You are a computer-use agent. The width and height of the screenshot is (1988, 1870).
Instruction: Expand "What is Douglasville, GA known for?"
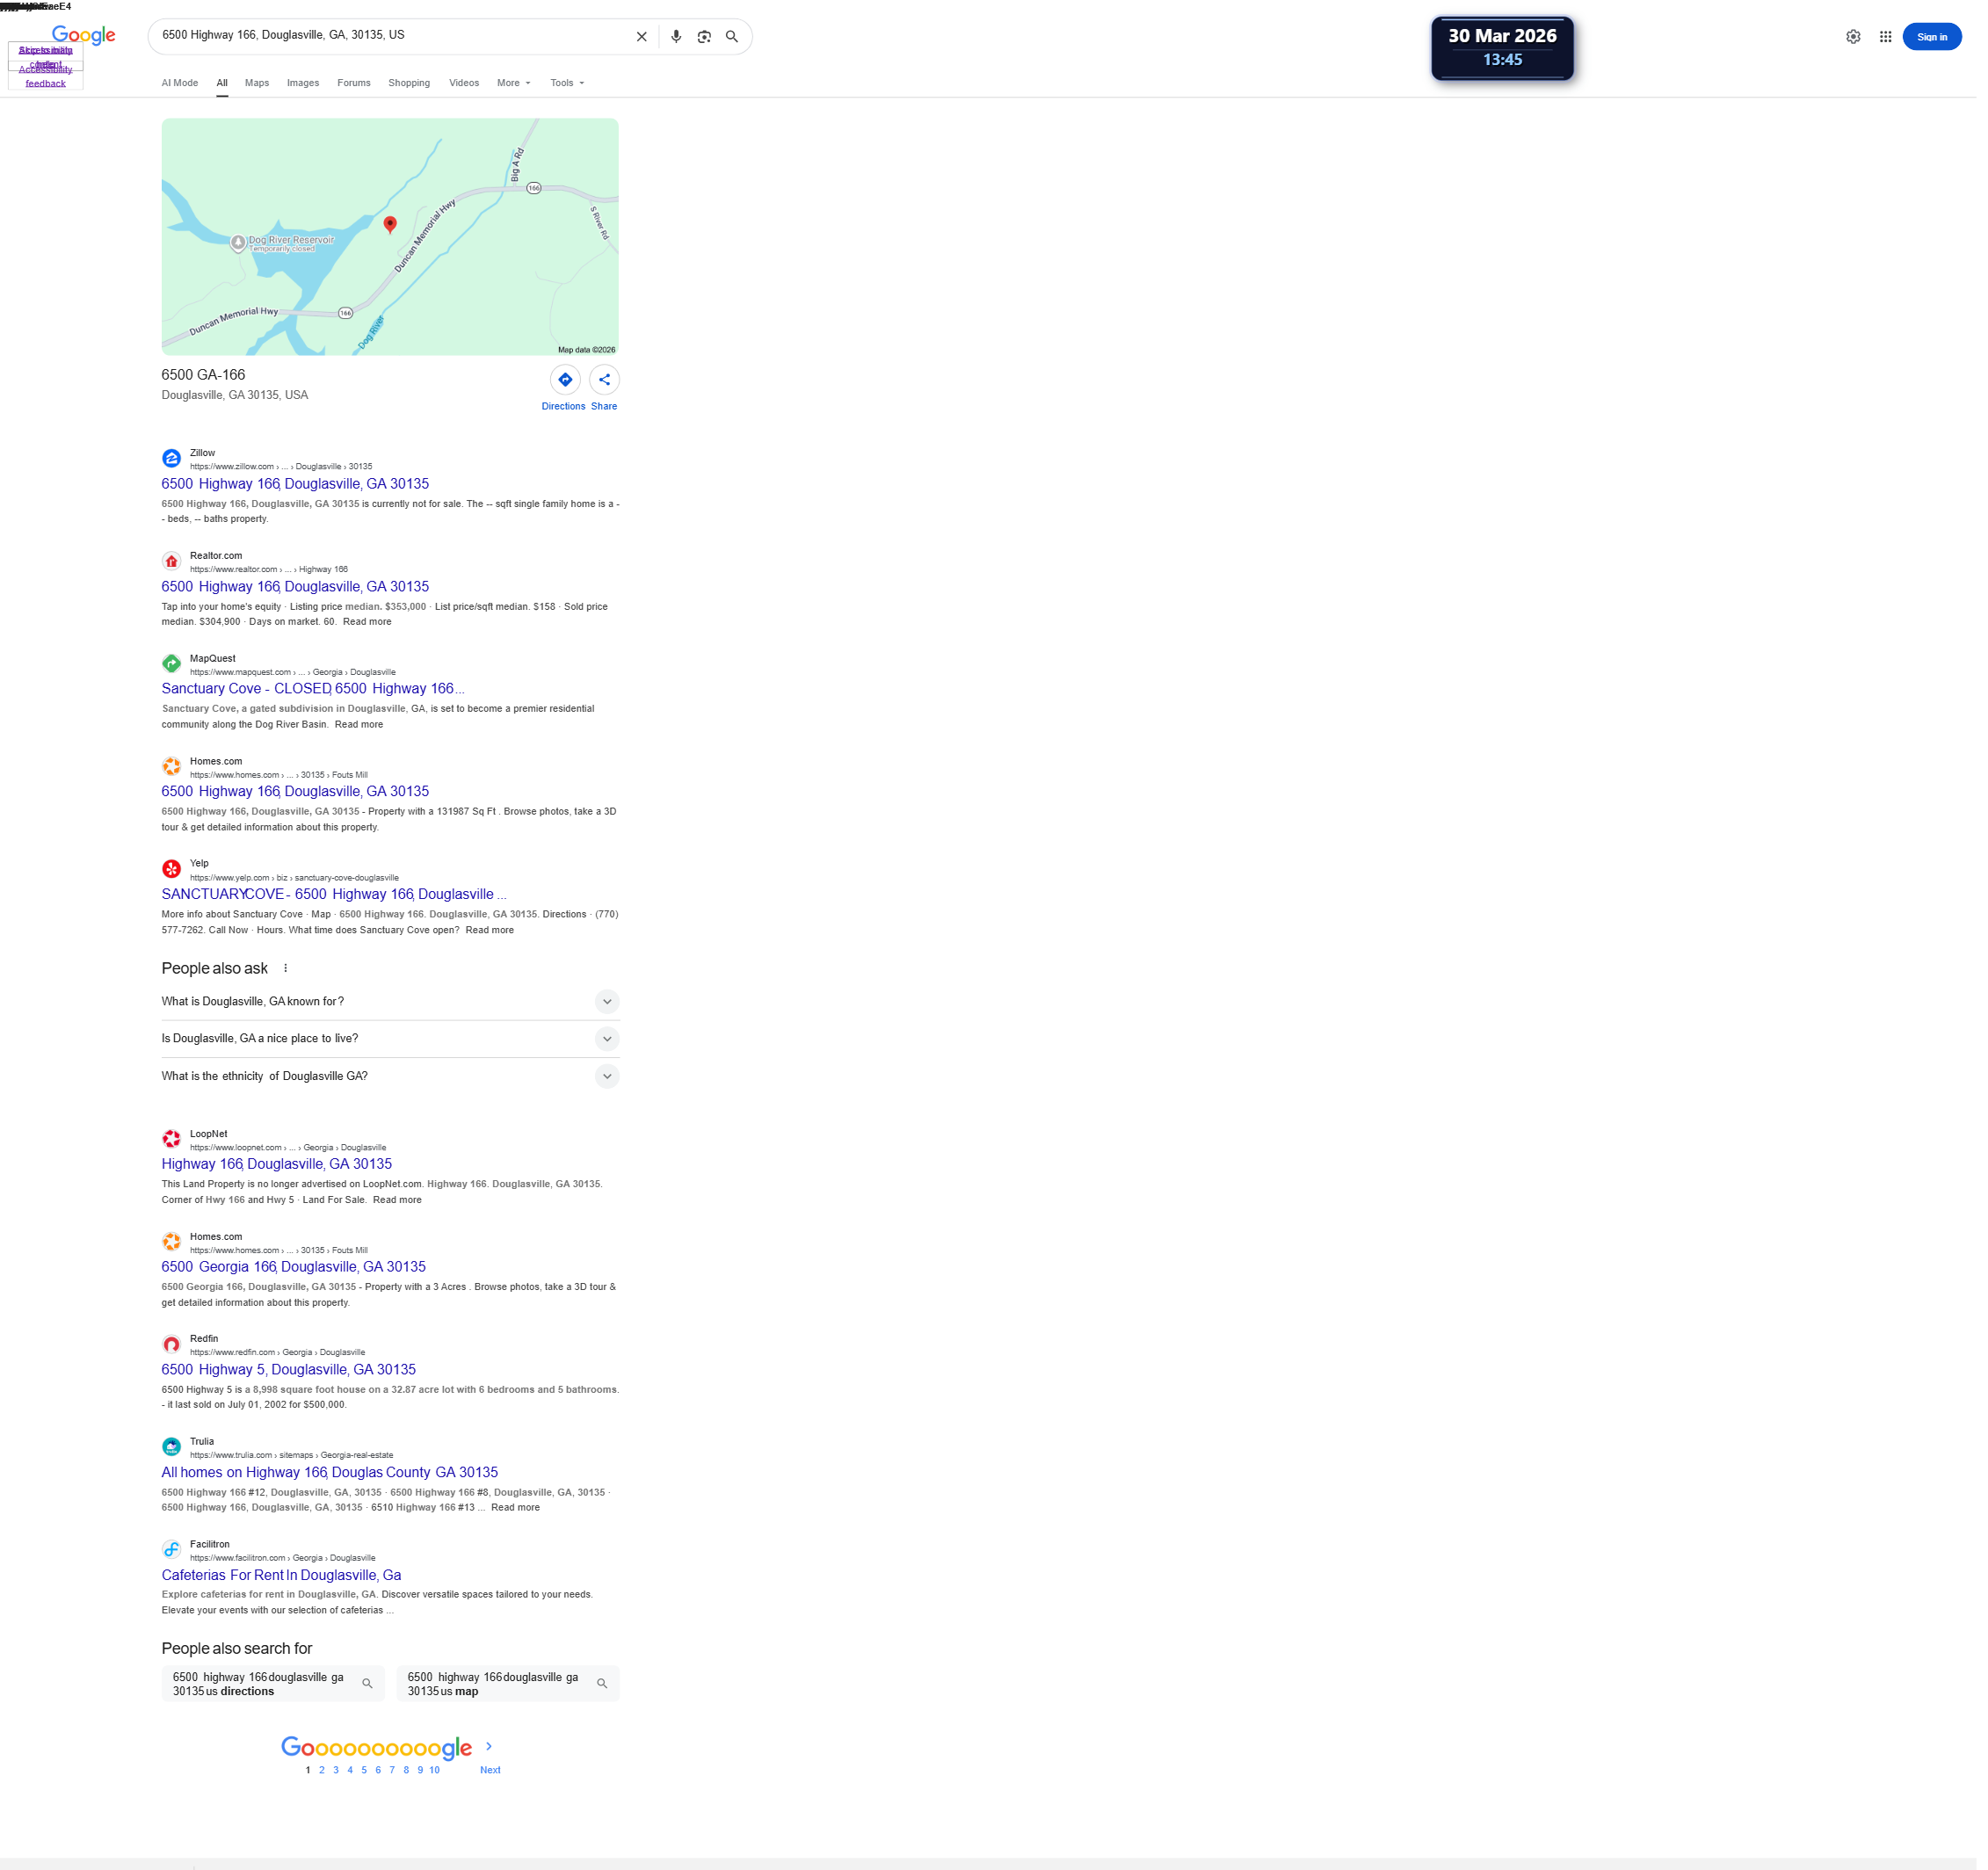coord(606,1001)
